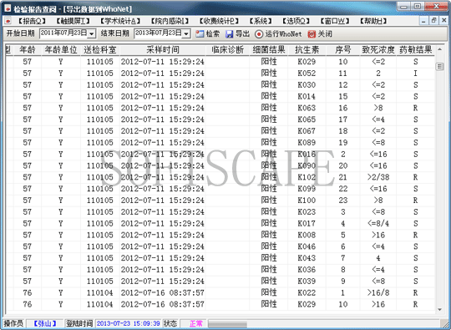Image resolution: width=451 pixels, height=330 pixels.
Task: Click status value 正常 in status bar
Action: click(196, 323)
